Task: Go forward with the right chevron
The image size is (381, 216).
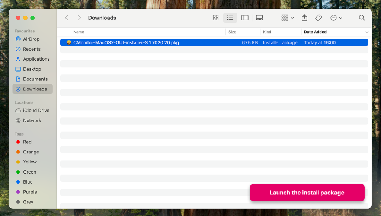Action: (x=79, y=18)
